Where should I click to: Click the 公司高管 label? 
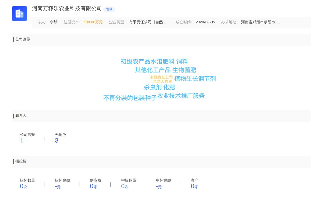pos(27,135)
